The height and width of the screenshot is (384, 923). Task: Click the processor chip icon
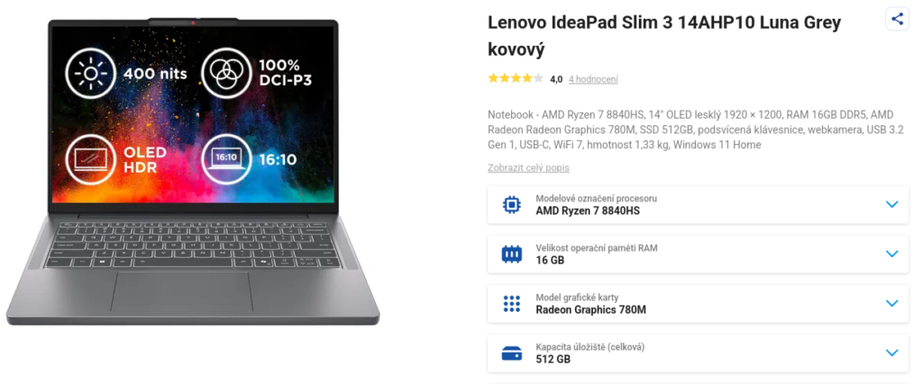click(x=512, y=204)
